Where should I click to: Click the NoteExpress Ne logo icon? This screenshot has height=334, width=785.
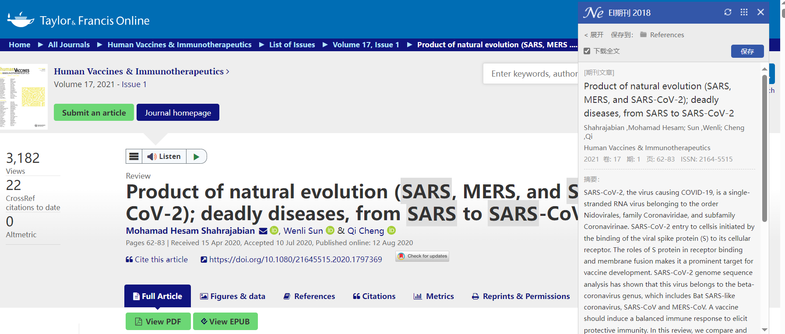point(593,12)
